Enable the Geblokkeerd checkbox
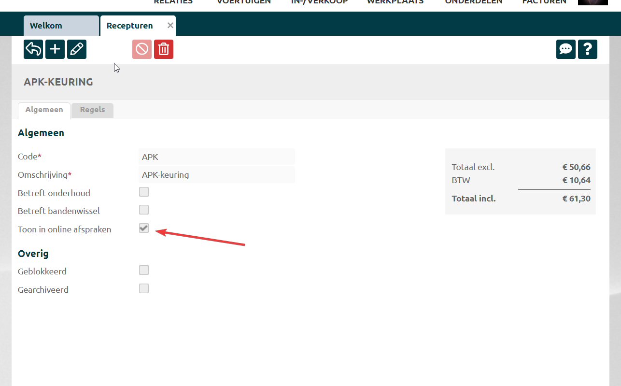This screenshot has width=621, height=386. pos(144,271)
